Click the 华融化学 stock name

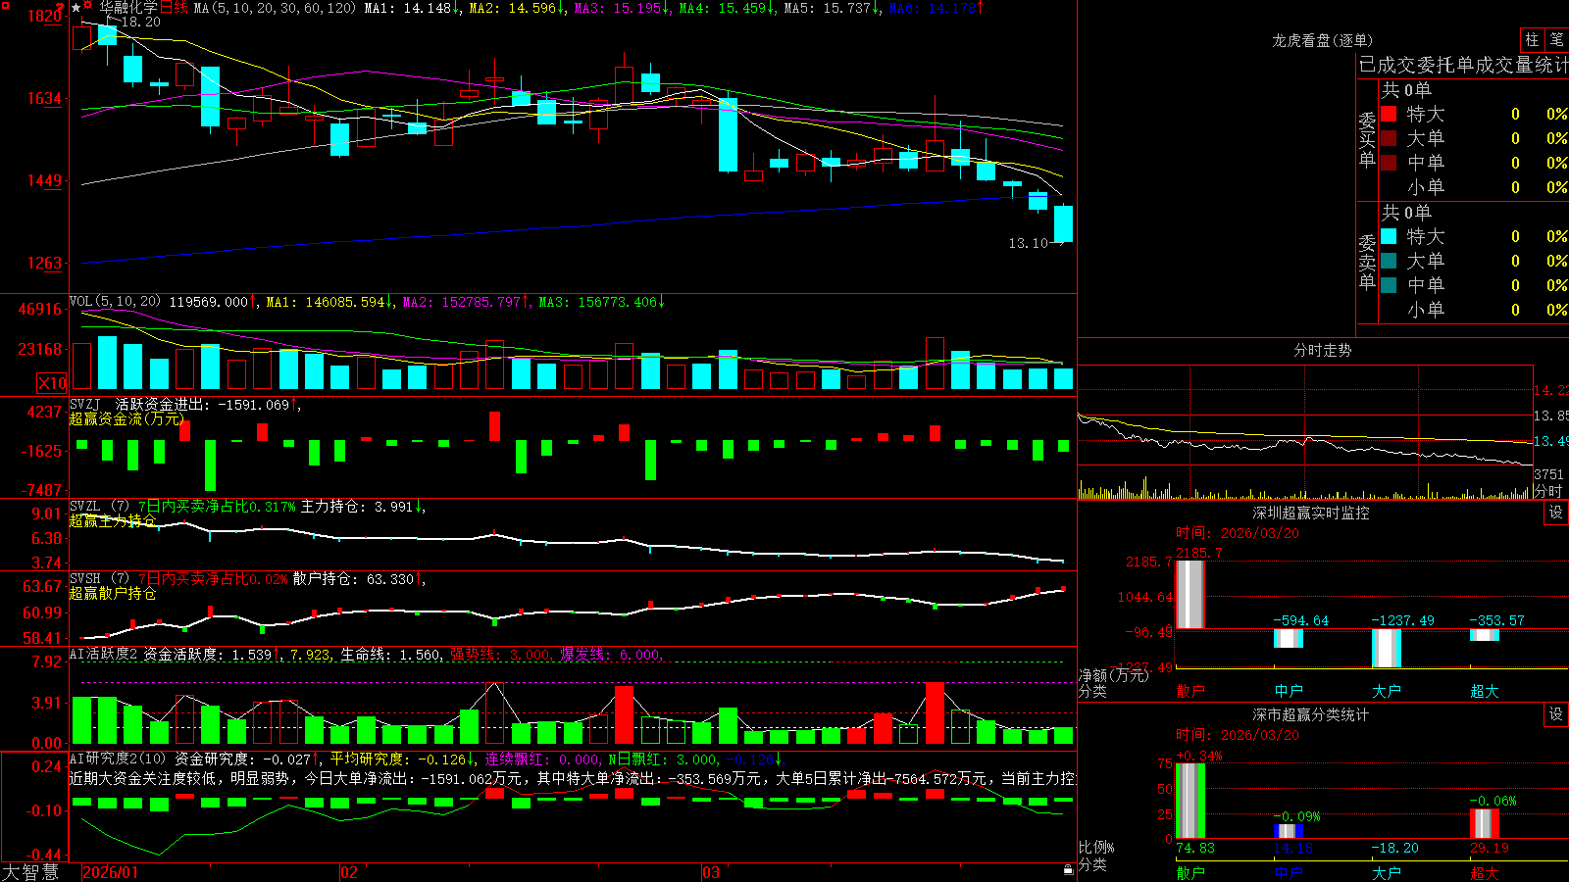(128, 8)
